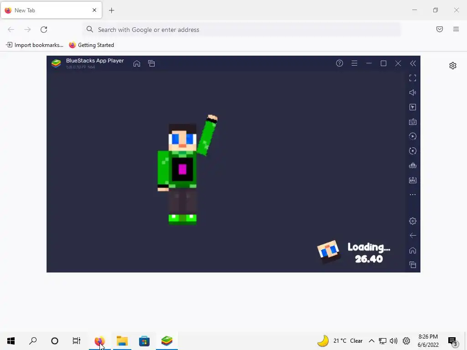Click the green blocky character in the loading screen
The width and height of the screenshot is (467, 350).
187,170
